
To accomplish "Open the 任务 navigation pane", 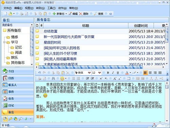I will pos(18,99).
